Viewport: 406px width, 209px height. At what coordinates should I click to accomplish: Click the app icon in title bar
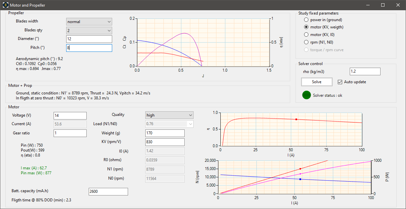pyautogui.click(x=6, y=5)
